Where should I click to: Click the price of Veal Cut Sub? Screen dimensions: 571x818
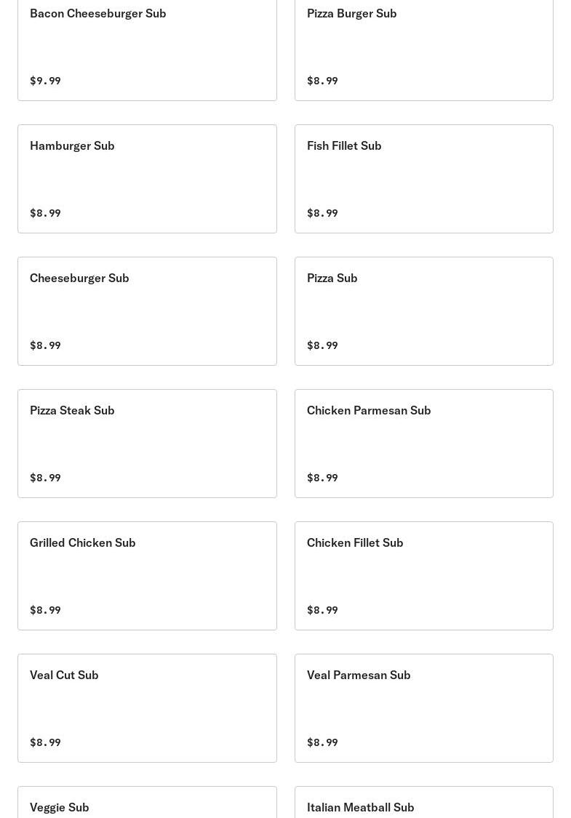point(45,742)
